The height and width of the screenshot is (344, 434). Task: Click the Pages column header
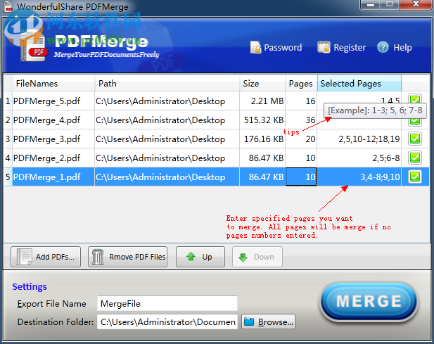(x=301, y=83)
